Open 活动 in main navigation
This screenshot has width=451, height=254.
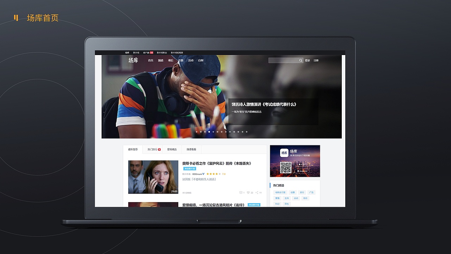[x=191, y=60]
